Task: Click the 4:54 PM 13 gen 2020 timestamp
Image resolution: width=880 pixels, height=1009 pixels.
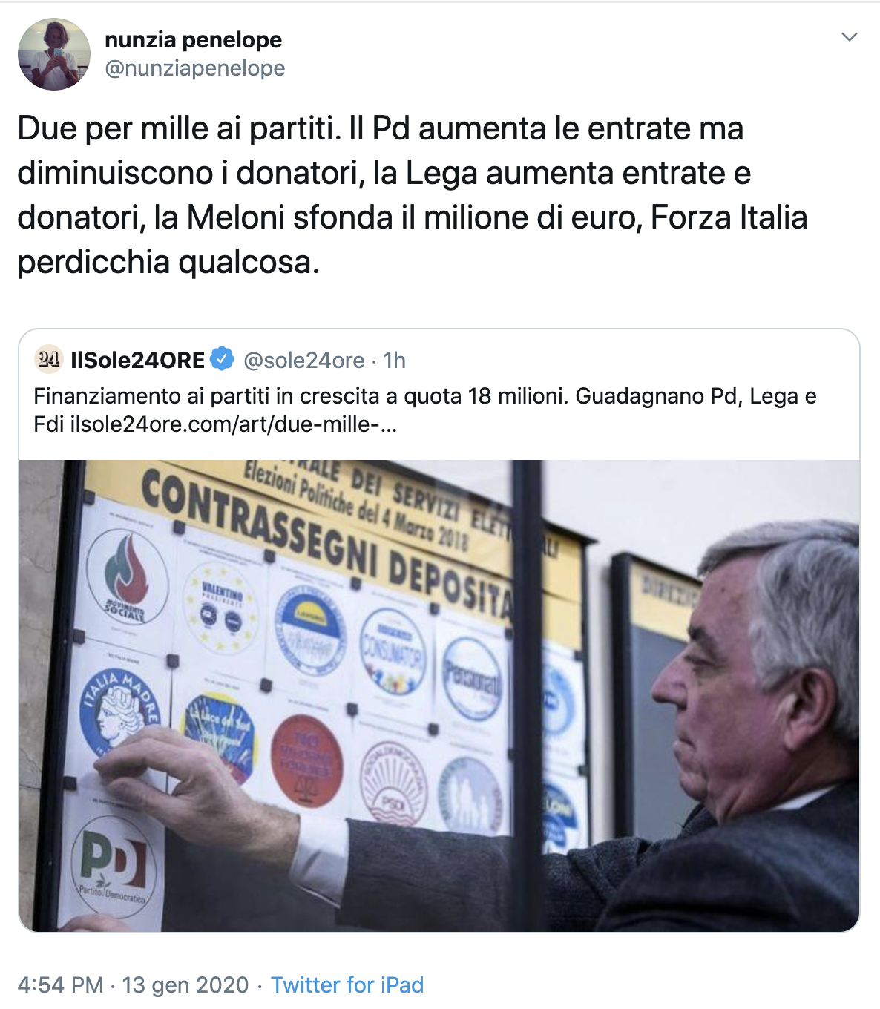Action: 133,985
